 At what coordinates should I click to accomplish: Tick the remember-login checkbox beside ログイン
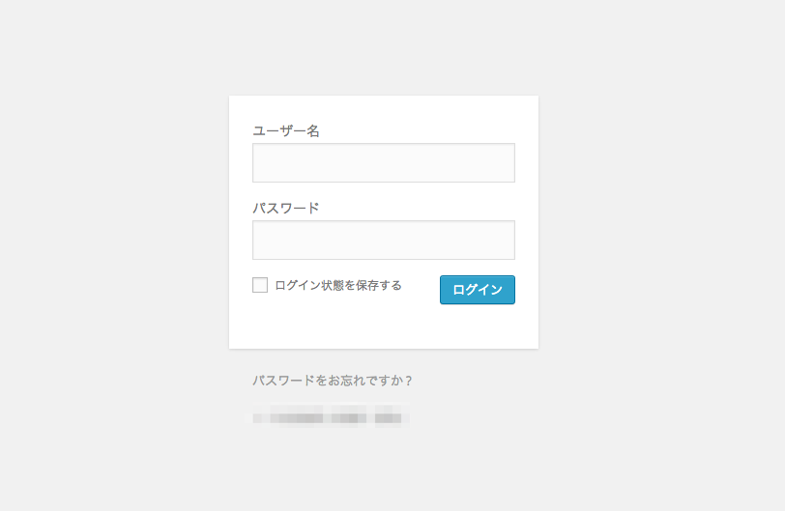point(260,285)
